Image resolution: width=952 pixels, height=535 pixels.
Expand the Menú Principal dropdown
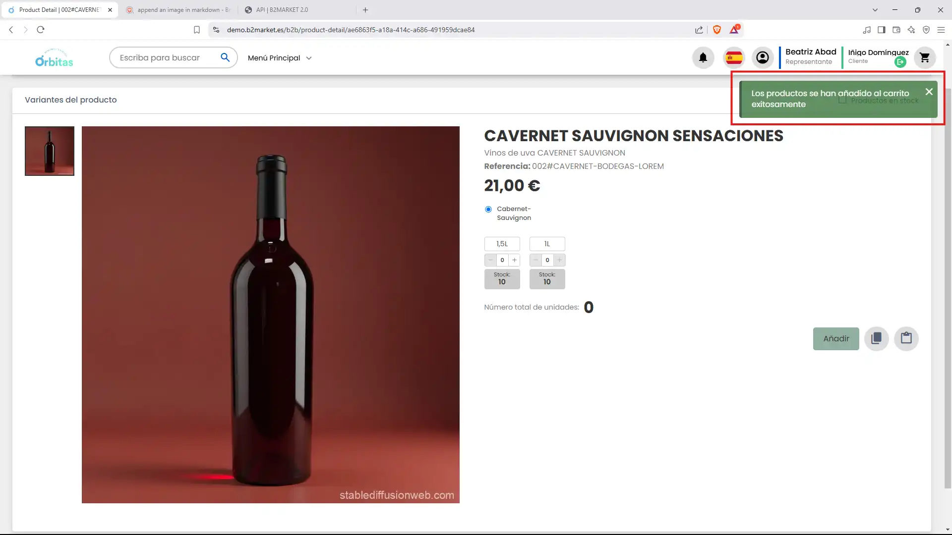tap(280, 58)
